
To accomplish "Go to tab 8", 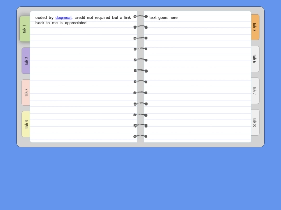I will (x=255, y=122).
